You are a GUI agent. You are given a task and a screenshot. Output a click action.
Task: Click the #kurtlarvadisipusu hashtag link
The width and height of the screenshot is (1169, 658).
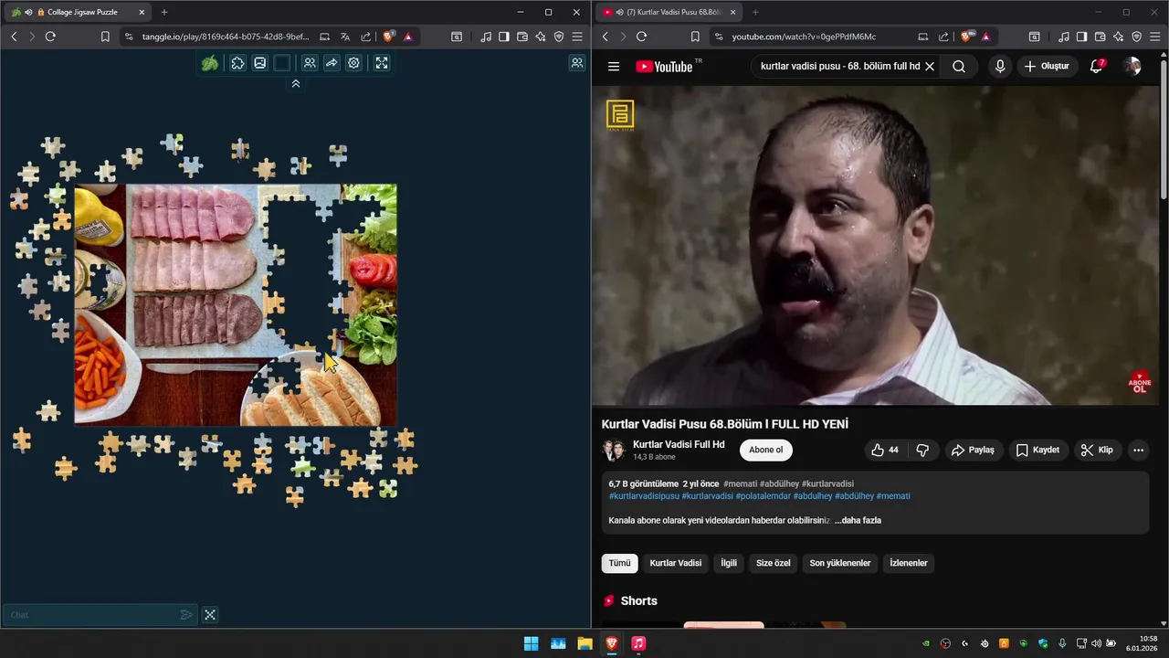(x=644, y=496)
